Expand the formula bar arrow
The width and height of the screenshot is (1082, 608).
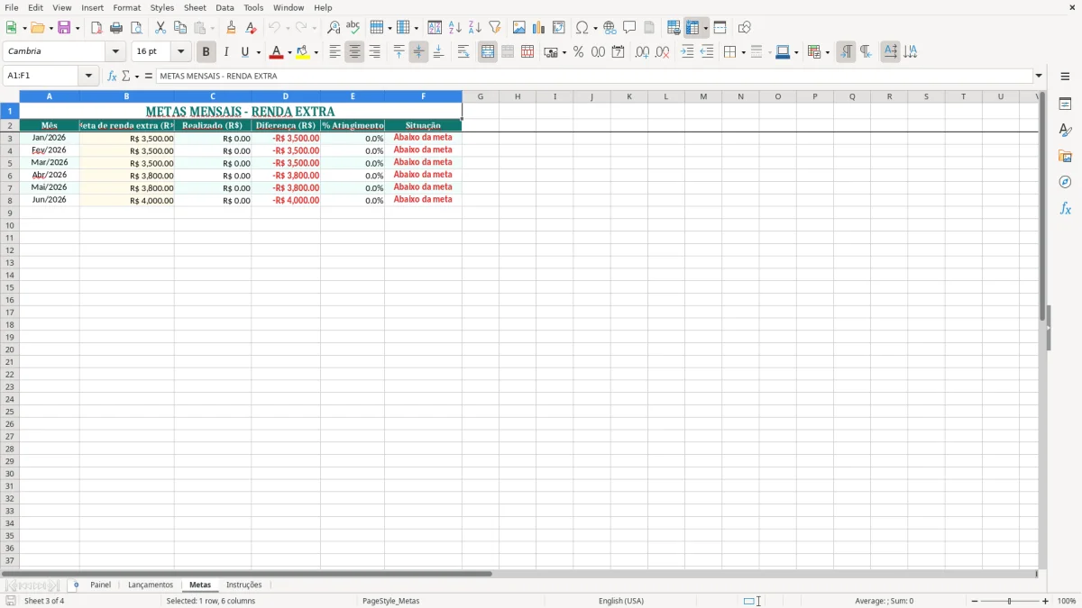[1039, 77]
